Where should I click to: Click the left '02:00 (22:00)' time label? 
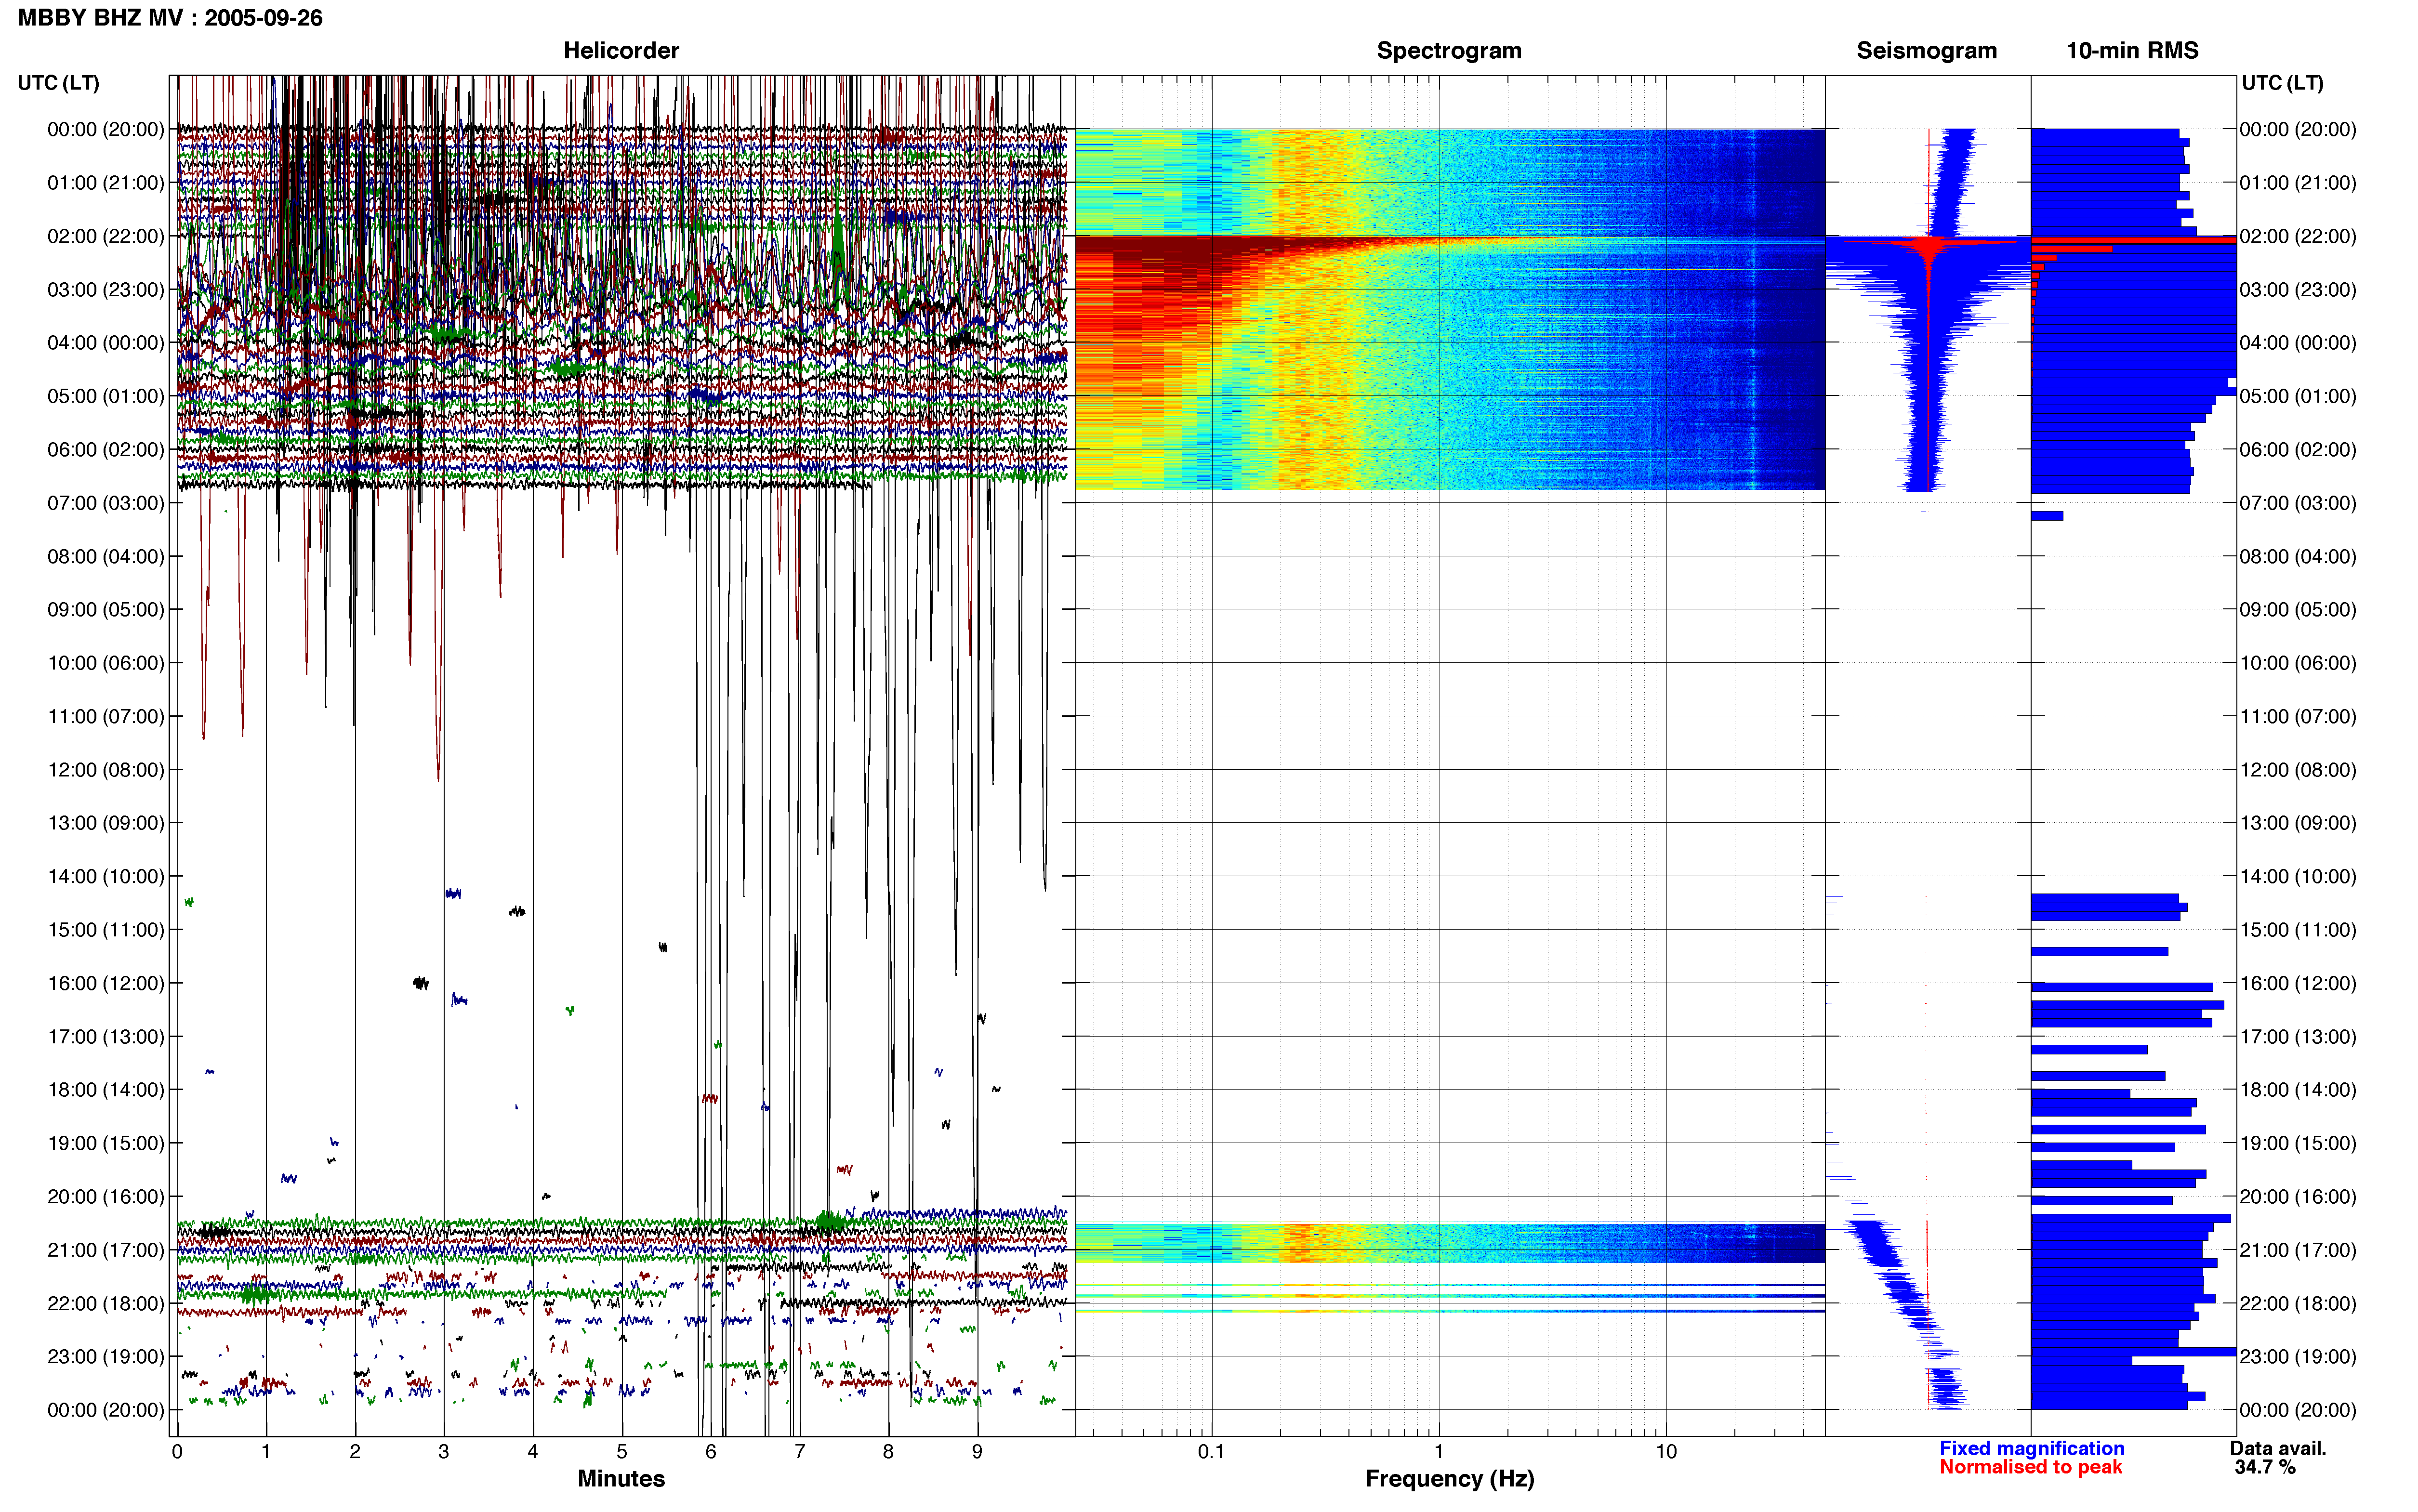click(105, 236)
